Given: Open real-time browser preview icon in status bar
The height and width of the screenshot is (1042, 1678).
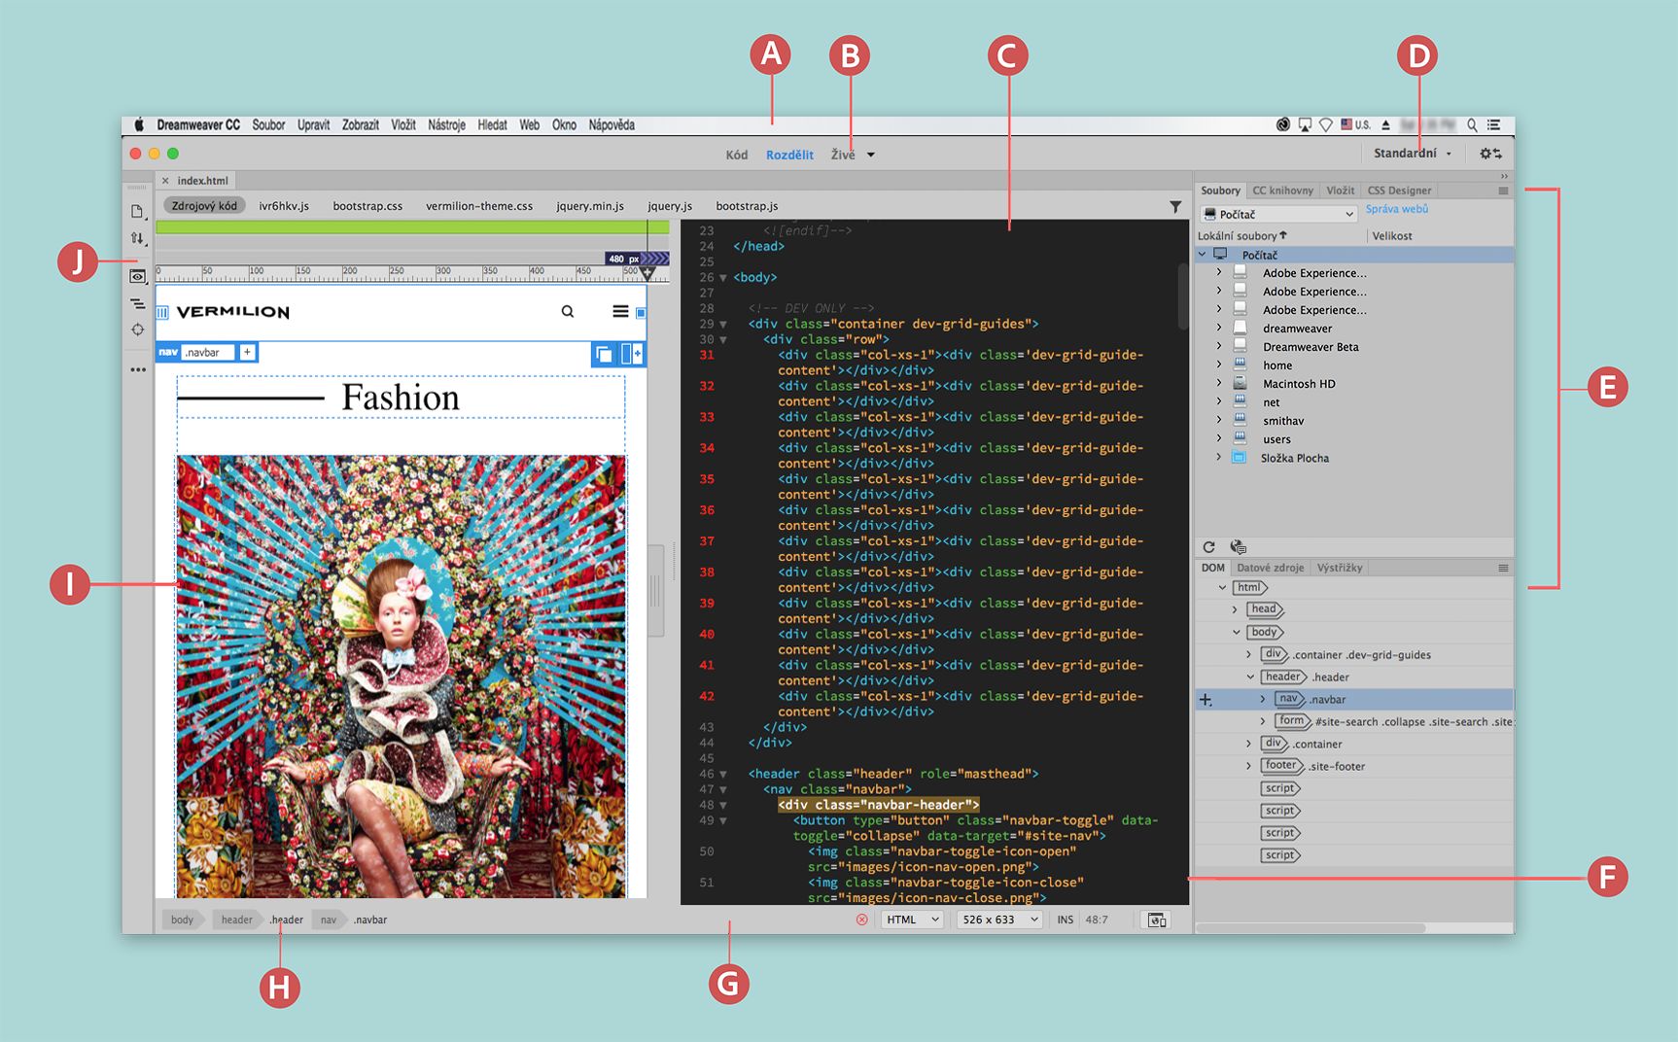Looking at the screenshot, I should (x=1156, y=920).
